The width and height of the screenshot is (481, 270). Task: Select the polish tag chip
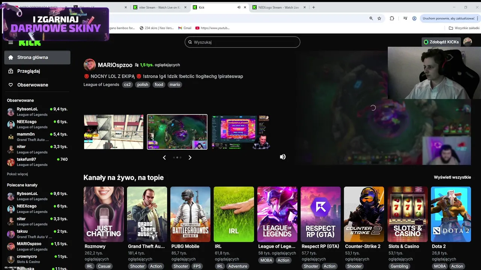(x=143, y=84)
